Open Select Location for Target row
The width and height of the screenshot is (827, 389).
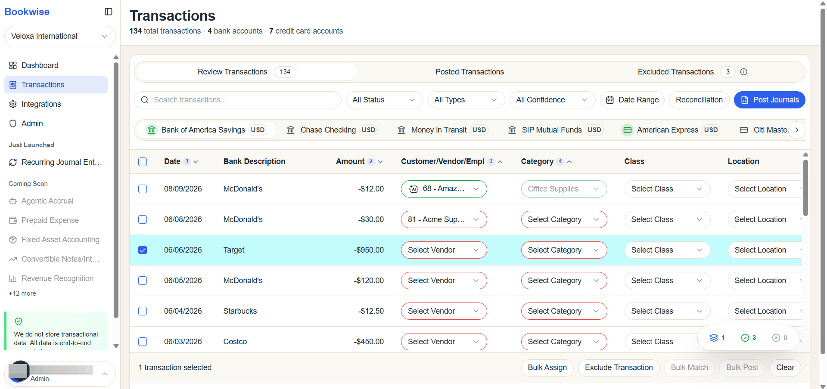click(765, 250)
